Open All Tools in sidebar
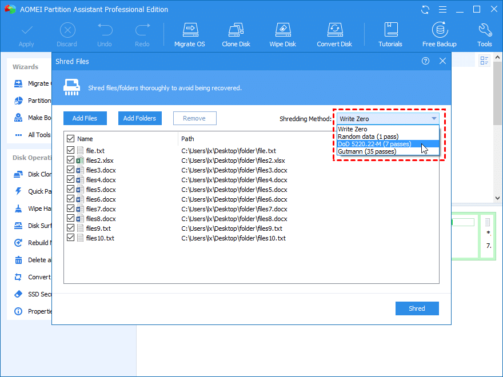Viewport: 503px width, 377px height. [33, 135]
